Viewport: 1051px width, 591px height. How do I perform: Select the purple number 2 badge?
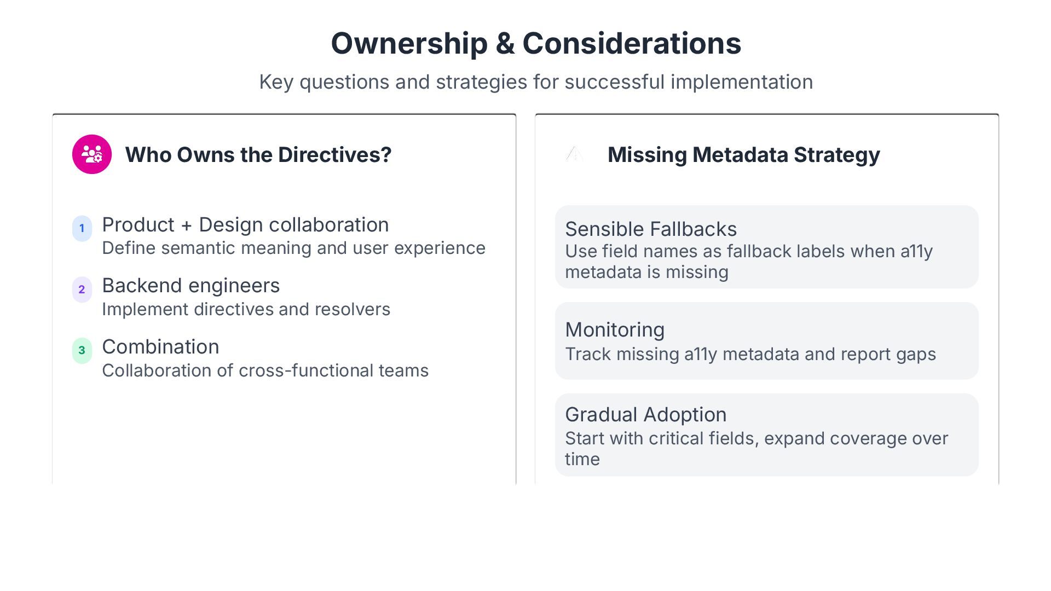pos(82,289)
